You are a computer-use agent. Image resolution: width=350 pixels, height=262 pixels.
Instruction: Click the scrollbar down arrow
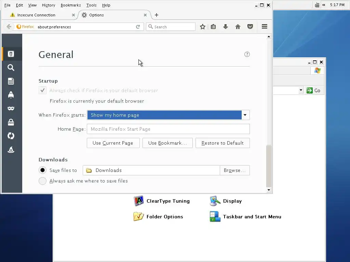pos(269,190)
